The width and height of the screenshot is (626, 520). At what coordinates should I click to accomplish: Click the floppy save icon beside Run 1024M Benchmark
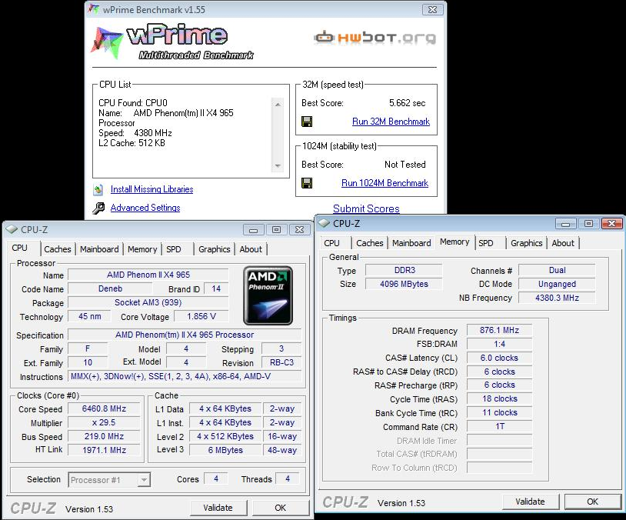(307, 183)
